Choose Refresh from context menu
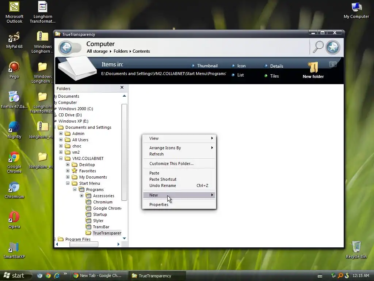374x281 pixels. pyautogui.click(x=179, y=154)
